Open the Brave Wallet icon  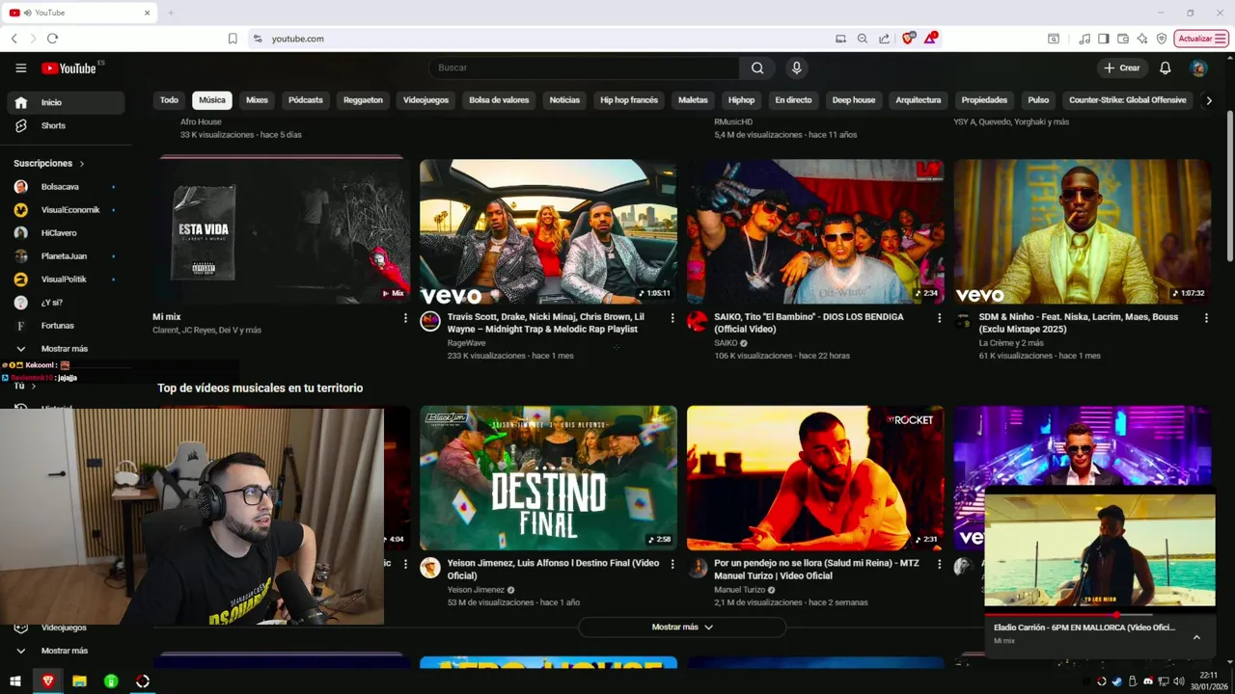click(x=1123, y=39)
